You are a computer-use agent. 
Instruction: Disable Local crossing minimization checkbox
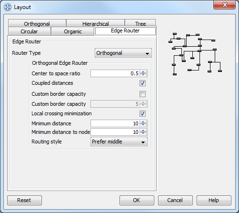tap(142, 113)
